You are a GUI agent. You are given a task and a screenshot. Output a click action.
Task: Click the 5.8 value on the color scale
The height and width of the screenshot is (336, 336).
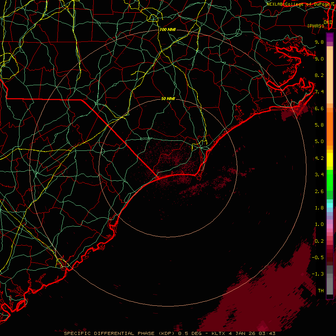tap(319, 125)
